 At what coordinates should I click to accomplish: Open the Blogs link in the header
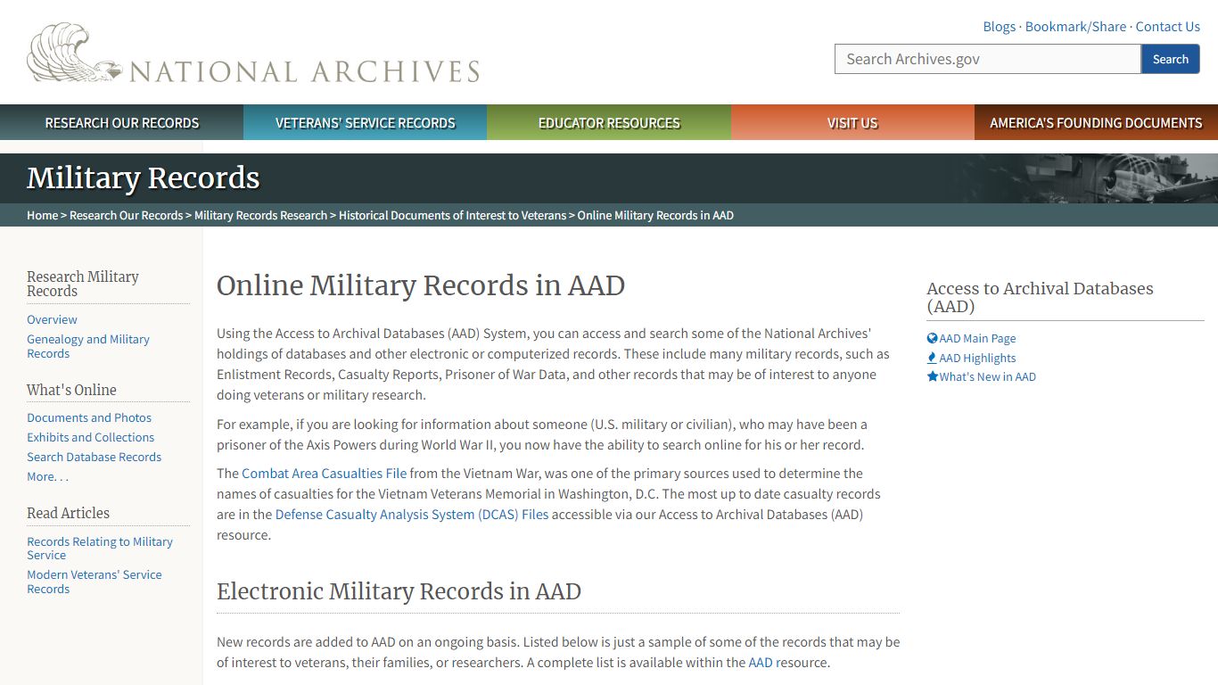[999, 27]
